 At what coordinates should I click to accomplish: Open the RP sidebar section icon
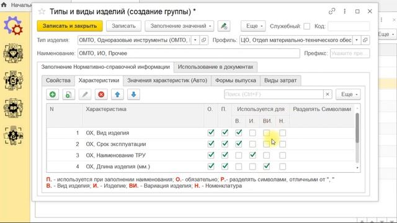[x=13, y=108]
